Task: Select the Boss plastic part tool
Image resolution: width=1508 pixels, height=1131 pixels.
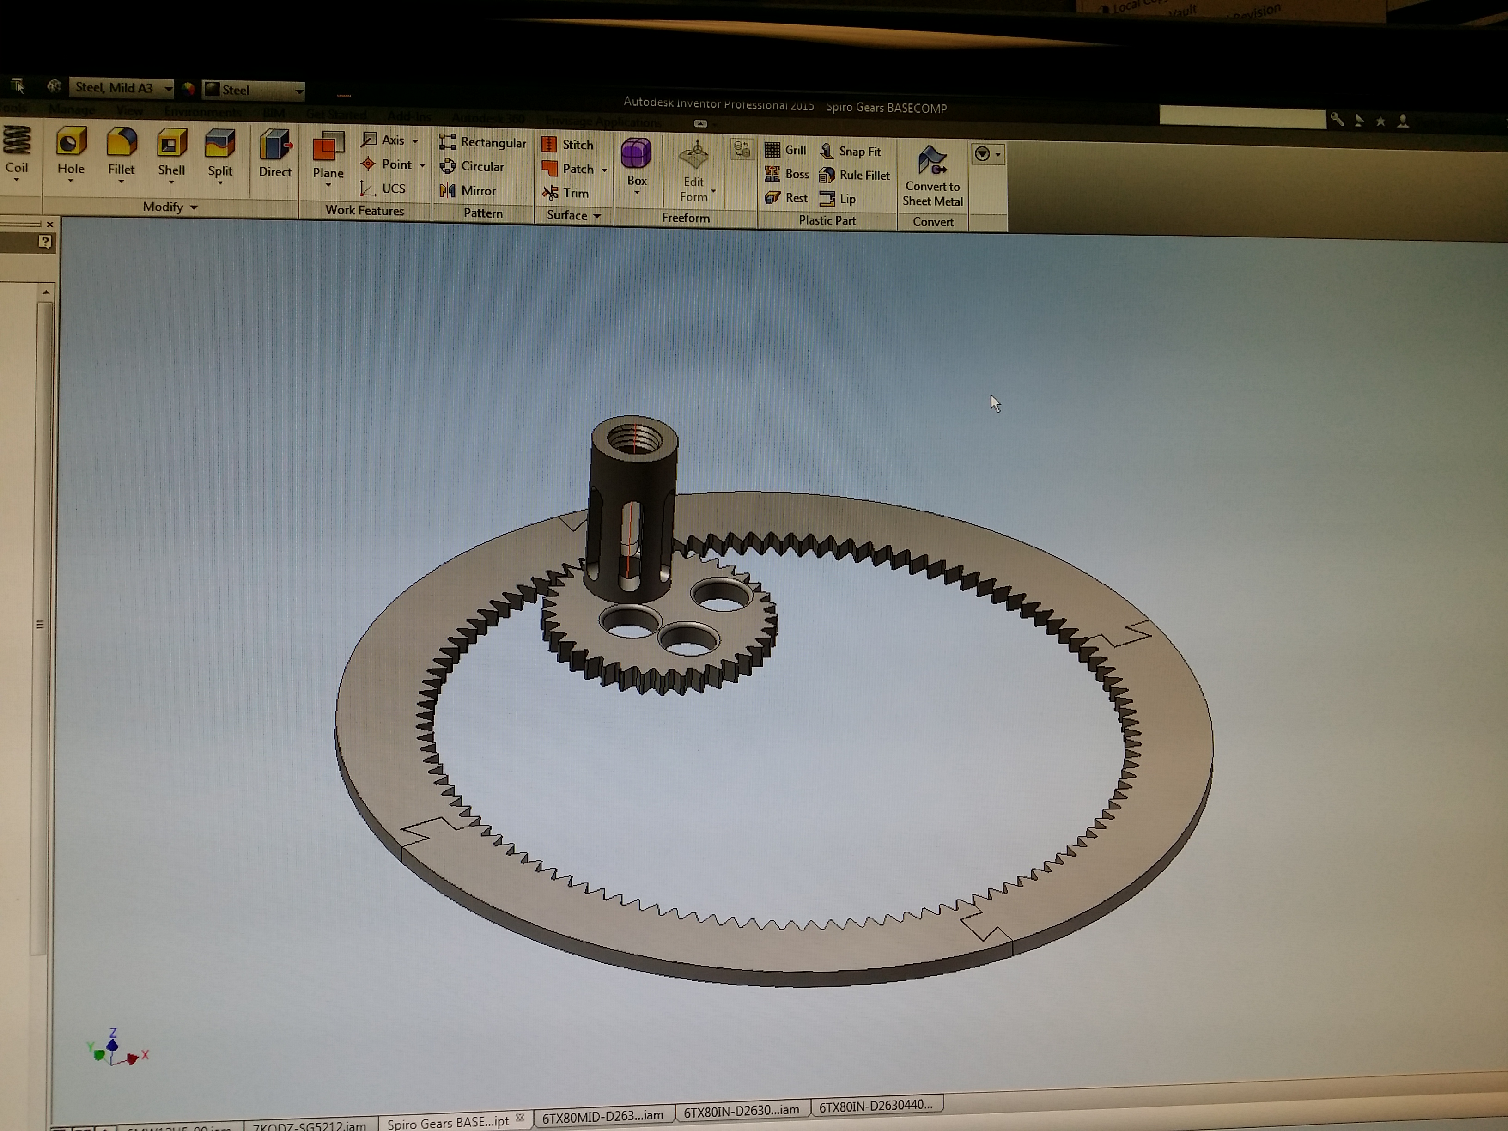Action: [x=787, y=174]
